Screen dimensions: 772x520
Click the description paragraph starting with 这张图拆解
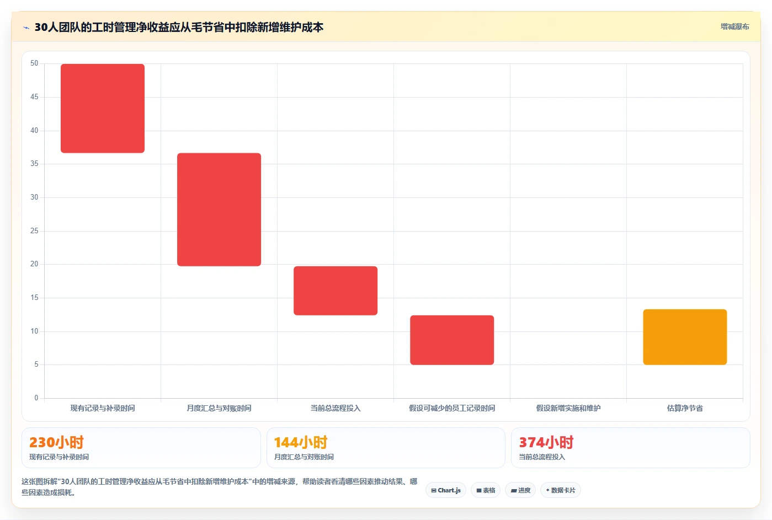click(220, 487)
